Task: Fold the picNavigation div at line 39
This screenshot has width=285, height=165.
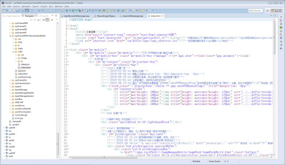Action: [68, 134]
